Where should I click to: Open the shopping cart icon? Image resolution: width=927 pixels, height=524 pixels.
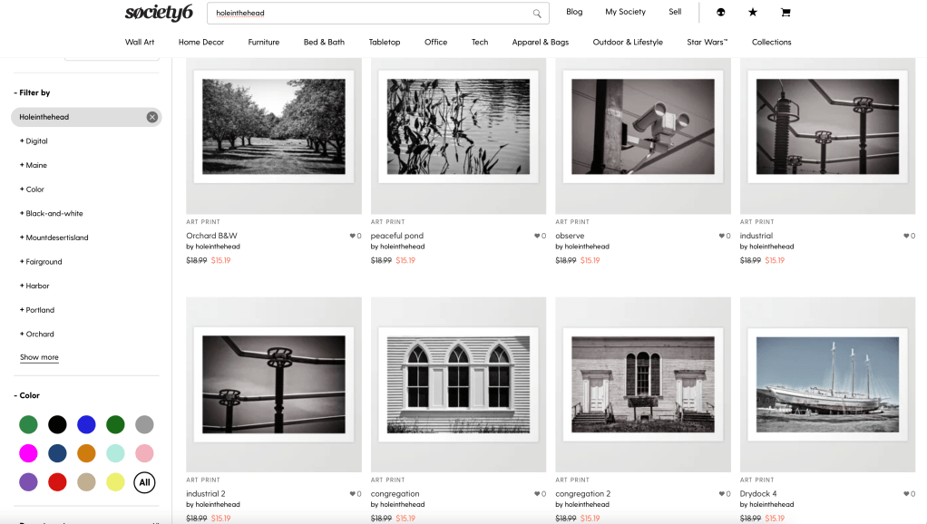[786, 13]
